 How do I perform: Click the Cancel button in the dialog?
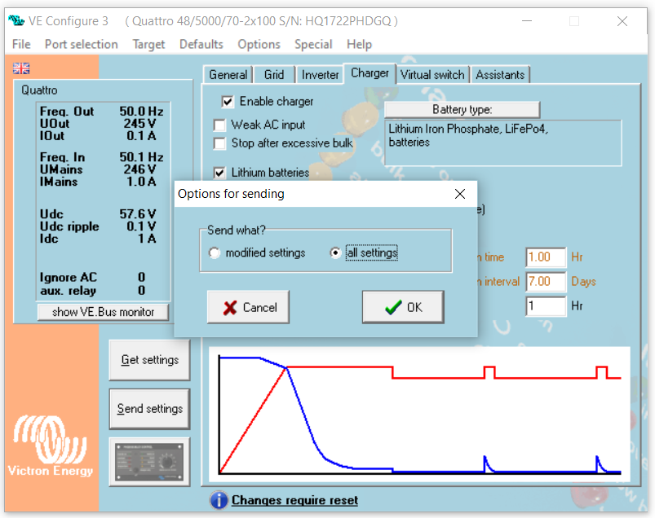click(x=248, y=307)
